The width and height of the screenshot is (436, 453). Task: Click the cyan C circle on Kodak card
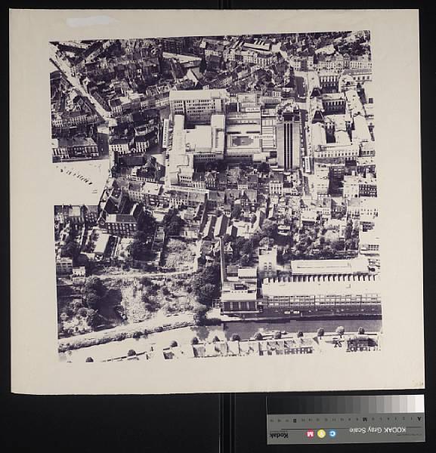click(332, 433)
